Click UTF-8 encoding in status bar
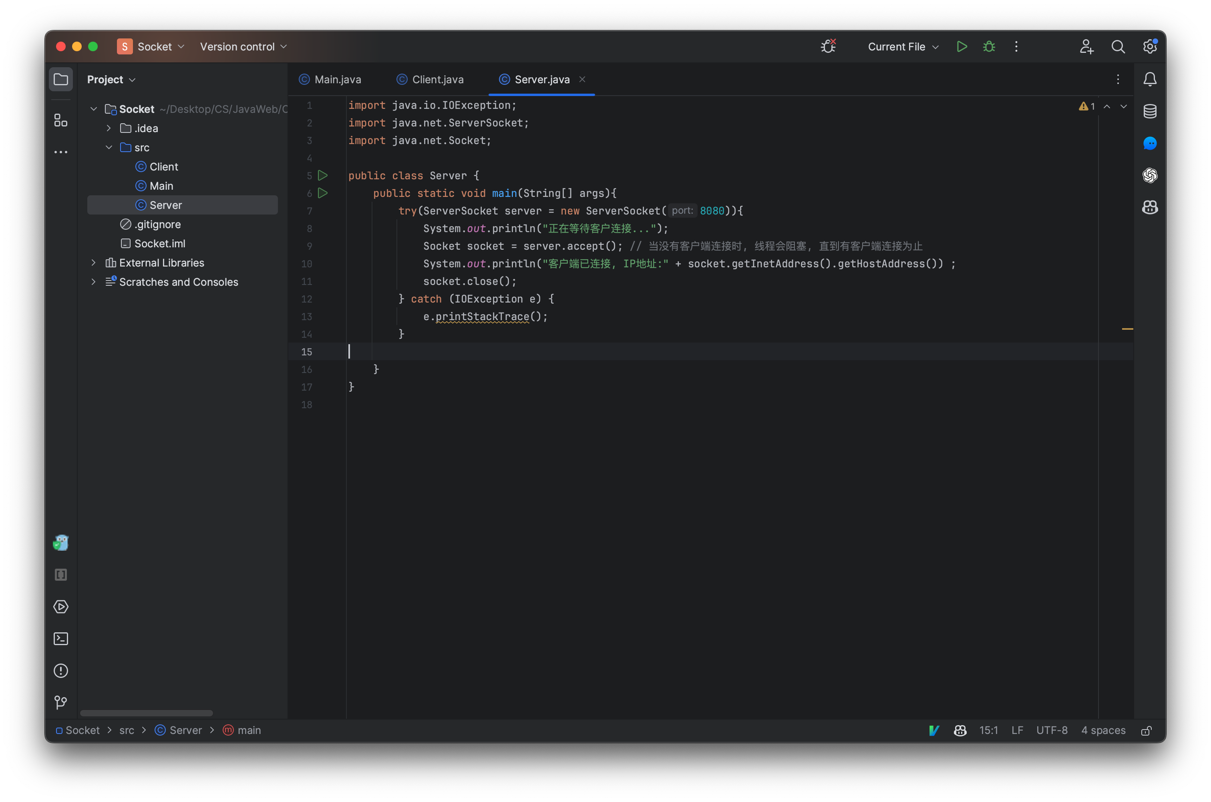 tap(1051, 730)
